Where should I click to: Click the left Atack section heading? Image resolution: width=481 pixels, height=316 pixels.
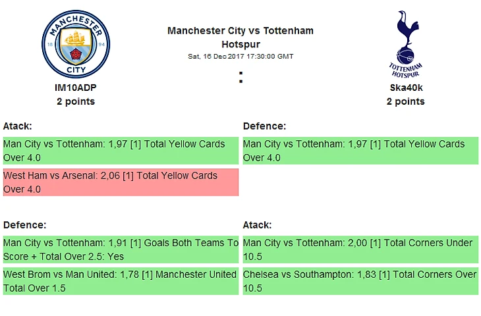[x=18, y=126]
